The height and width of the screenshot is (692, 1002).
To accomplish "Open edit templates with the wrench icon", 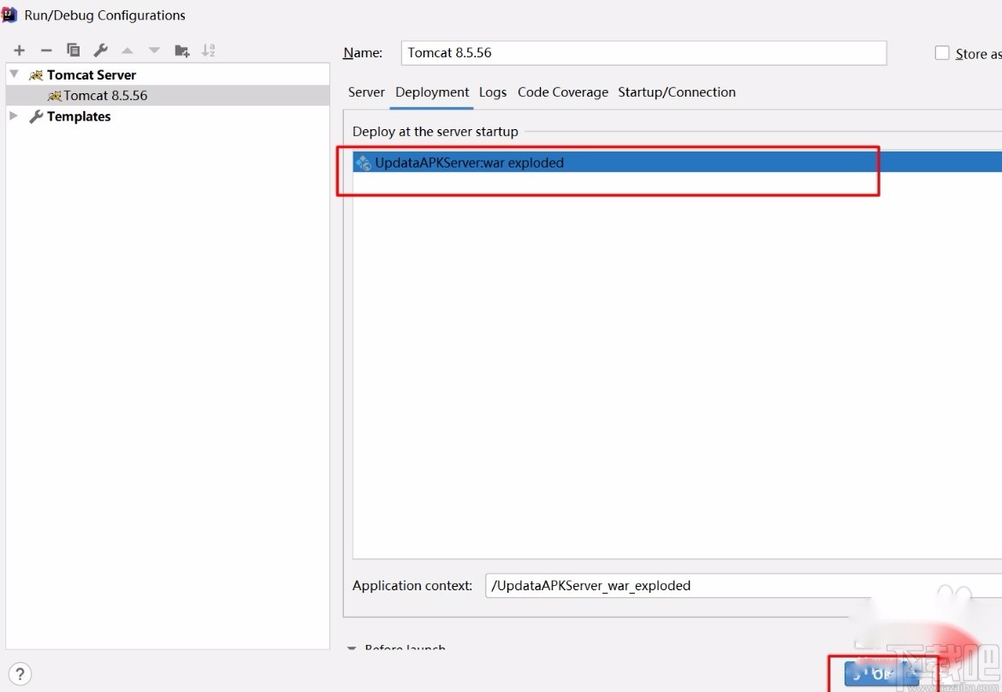I will click(x=100, y=50).
